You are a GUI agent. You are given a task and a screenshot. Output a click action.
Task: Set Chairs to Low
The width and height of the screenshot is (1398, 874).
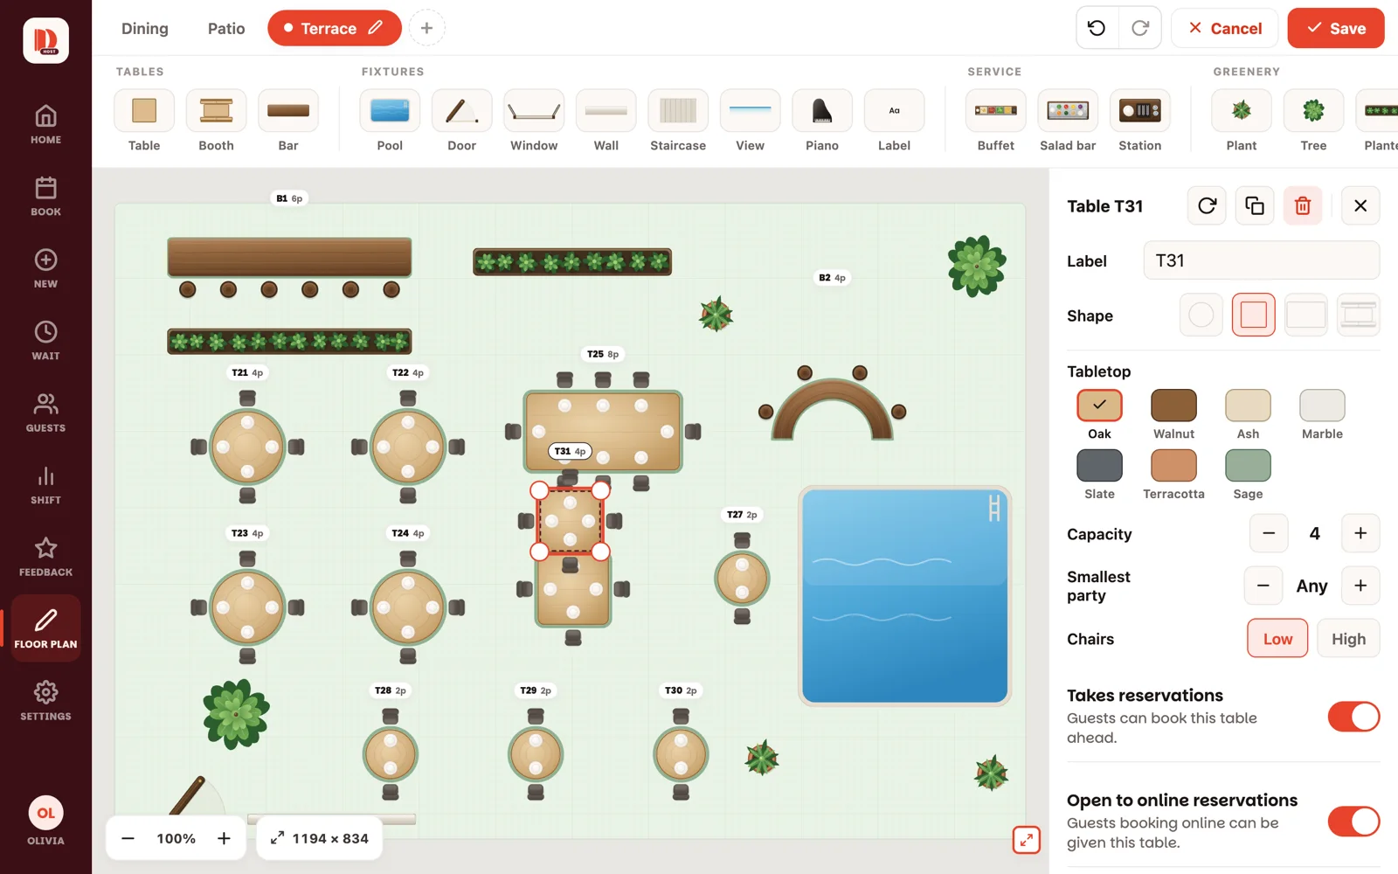pyautogui.click(x=1277, y=639)
